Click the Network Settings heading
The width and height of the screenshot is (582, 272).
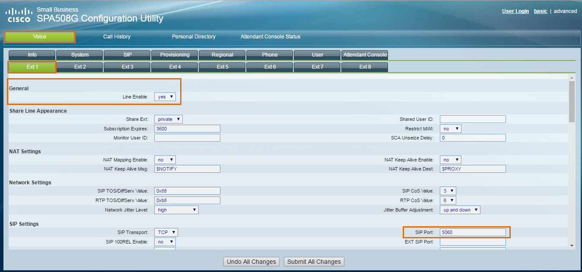click(x=30, y=183)
